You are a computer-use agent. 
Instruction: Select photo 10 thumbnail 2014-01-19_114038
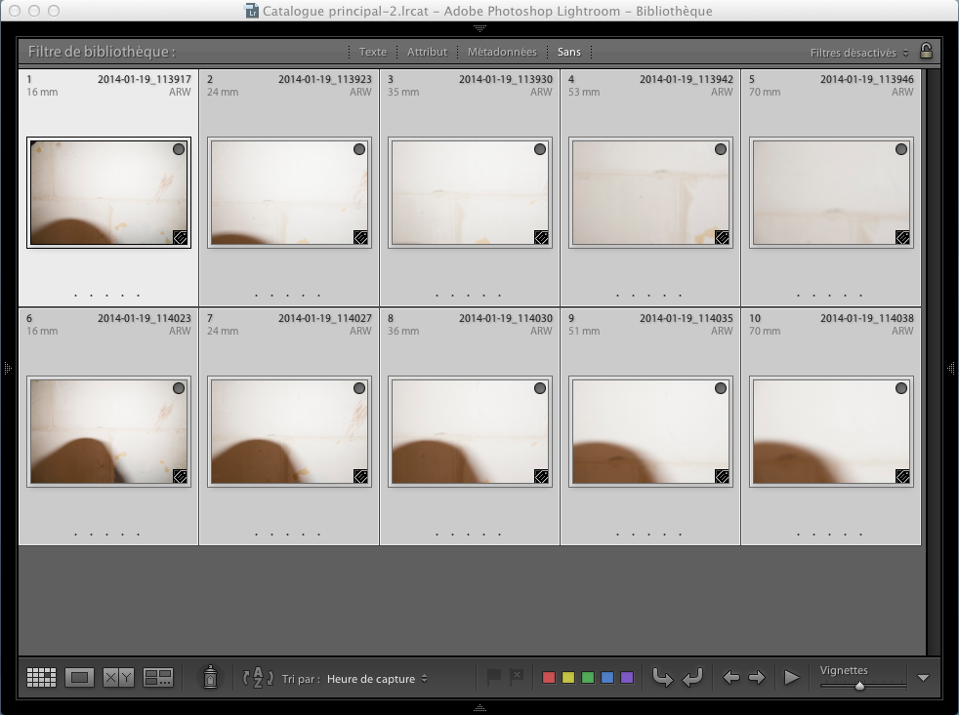831,431
